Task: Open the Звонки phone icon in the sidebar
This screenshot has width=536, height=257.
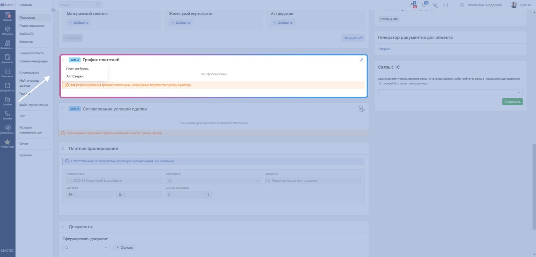Action: click(7, 115)
